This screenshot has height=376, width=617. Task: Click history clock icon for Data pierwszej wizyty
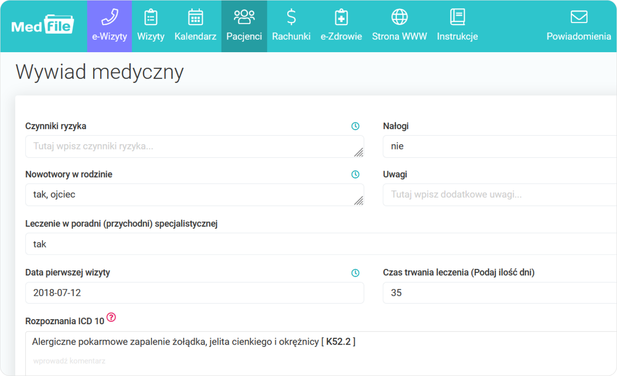click(356, 273)
